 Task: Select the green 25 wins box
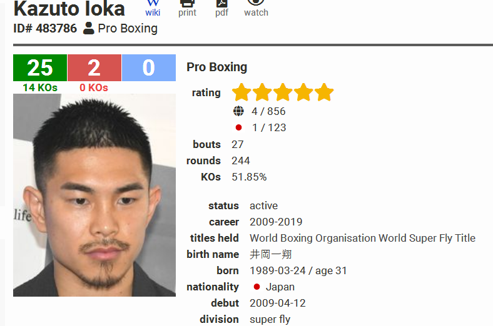[x=40, y=68]
